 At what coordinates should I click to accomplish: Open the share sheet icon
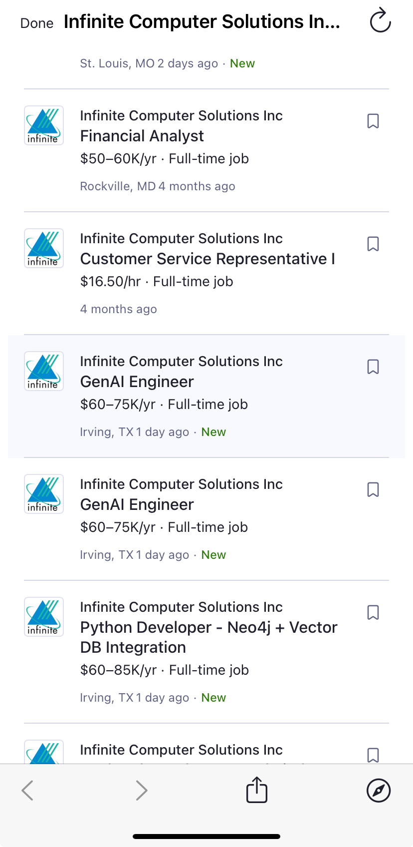257,790
